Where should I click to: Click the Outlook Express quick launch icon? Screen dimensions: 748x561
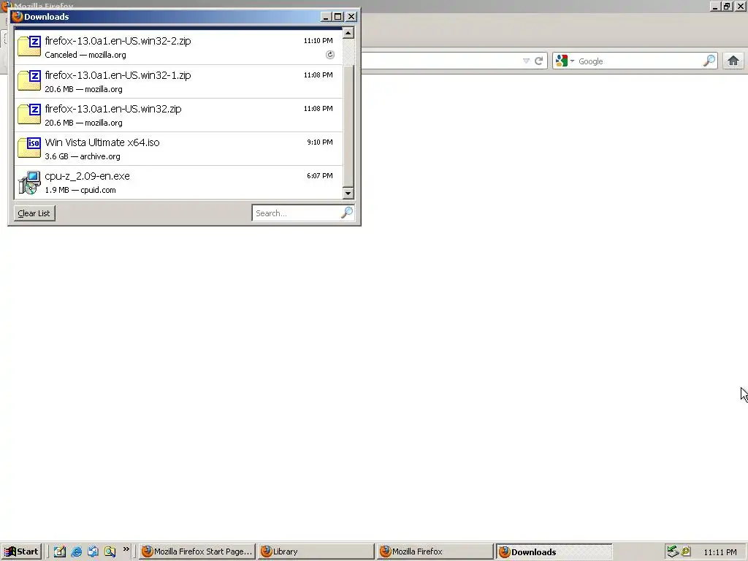[93, 552]
